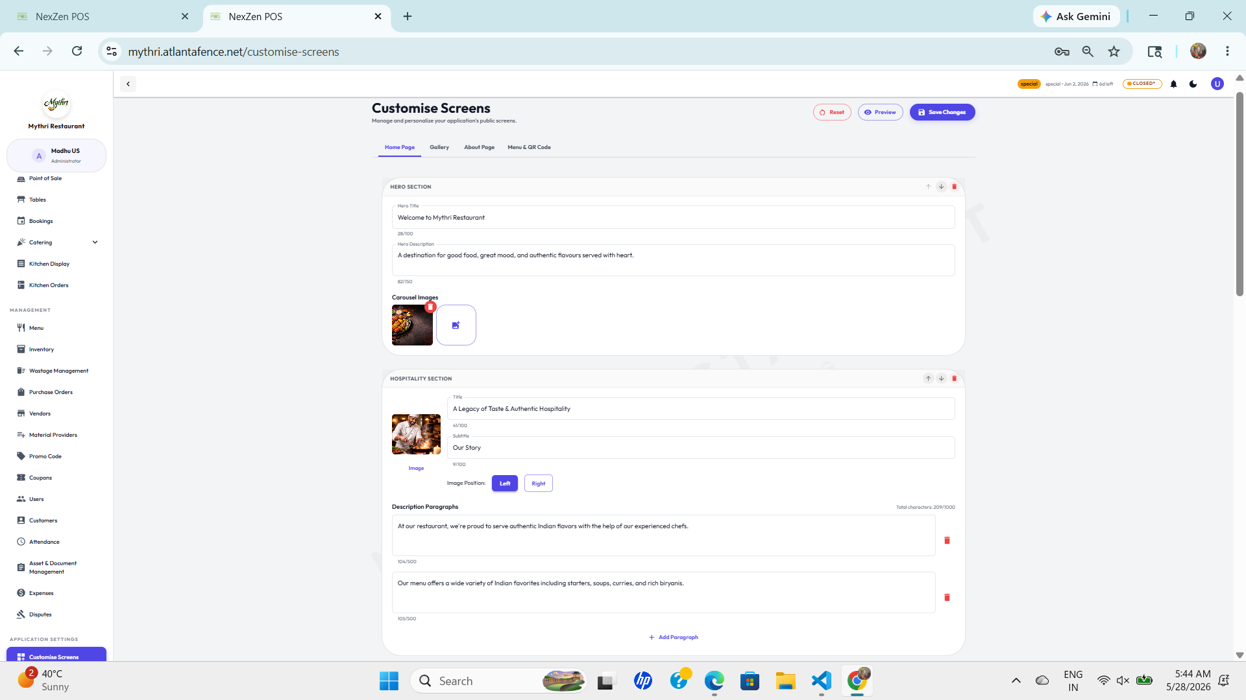Screen dimensions: 1246x700
Task: Set image position to Right
Action: pos(538,484)
